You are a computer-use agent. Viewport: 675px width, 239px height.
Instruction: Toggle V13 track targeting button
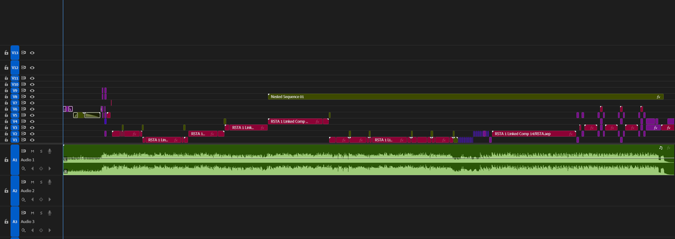[15, 53]
